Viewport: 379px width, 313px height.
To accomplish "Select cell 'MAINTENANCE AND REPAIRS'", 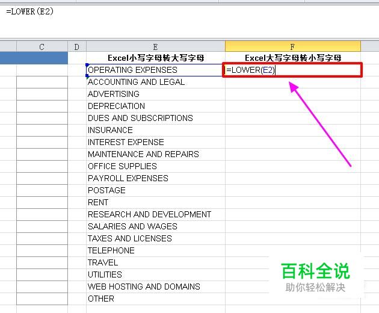I will (156, 154).
